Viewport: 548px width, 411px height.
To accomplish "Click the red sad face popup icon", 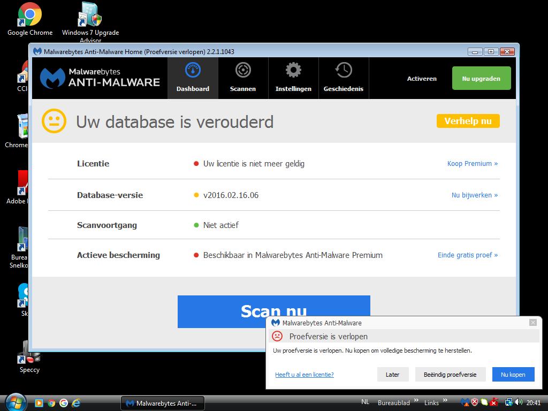I will 277,336.
